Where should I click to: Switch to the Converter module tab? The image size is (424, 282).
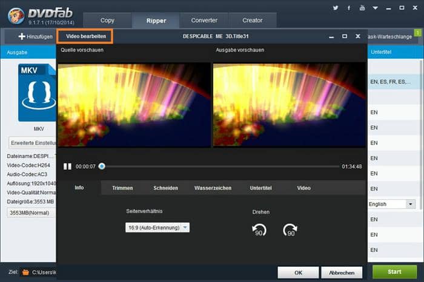tap(204, 20)
